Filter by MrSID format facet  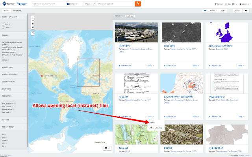click(5, 60)
